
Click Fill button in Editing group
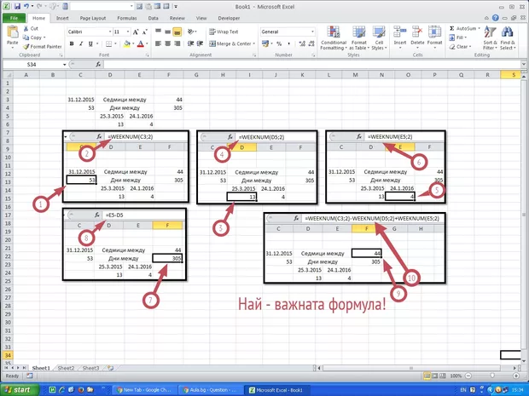click(x=458, y=37)
